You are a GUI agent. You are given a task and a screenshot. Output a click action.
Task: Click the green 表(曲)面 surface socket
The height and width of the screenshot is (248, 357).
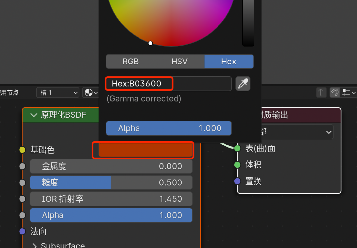coord(237,148)
